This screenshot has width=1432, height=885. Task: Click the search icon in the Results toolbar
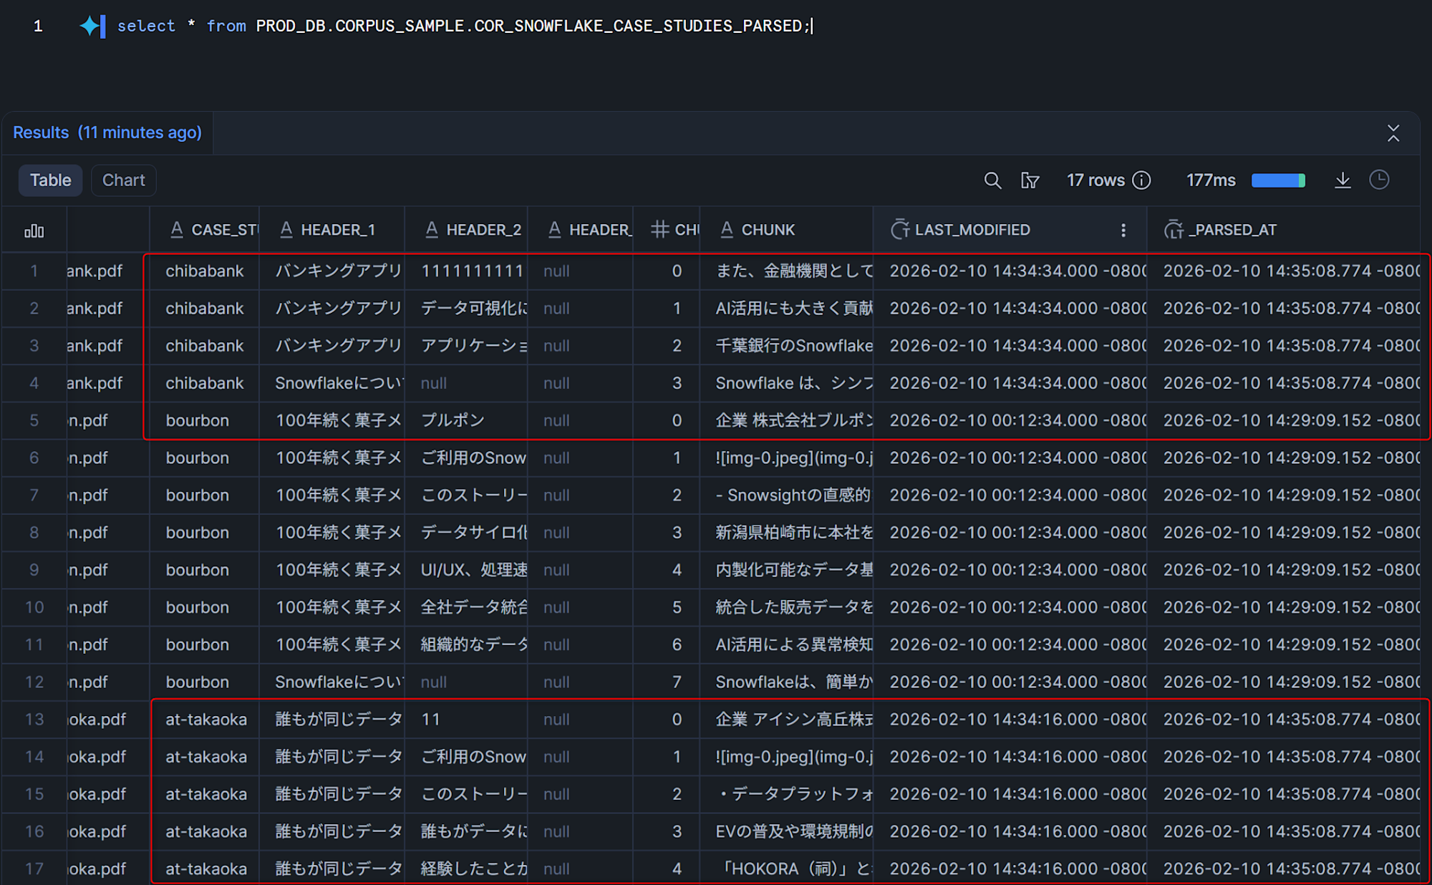[993, 180]
